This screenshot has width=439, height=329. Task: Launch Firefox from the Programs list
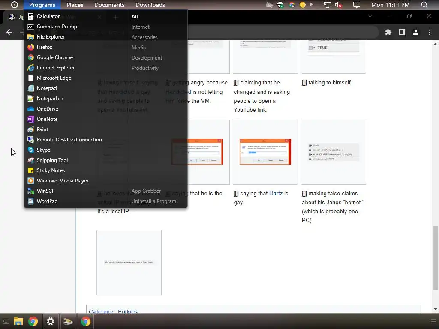coord(44,47)
